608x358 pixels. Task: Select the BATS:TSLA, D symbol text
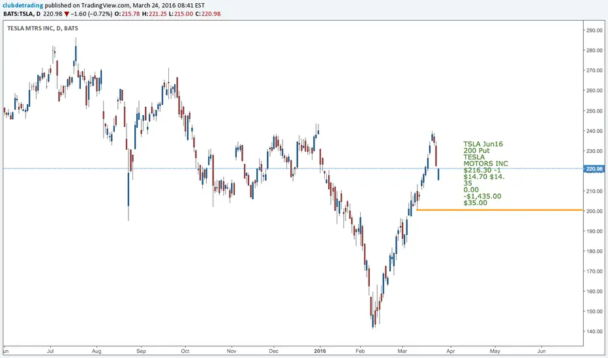coord(22,14)
